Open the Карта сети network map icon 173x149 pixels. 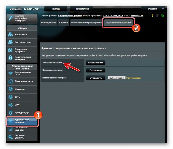[x=10, y=34]
